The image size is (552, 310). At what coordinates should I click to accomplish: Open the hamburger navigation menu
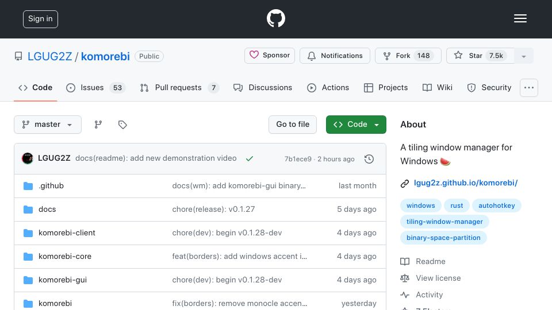pyautogui.click(x=520, y=18)
